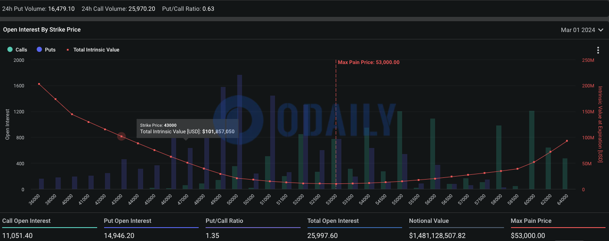Click the 60000 strike axis label

pyautogui.click(x=530, y=200)
